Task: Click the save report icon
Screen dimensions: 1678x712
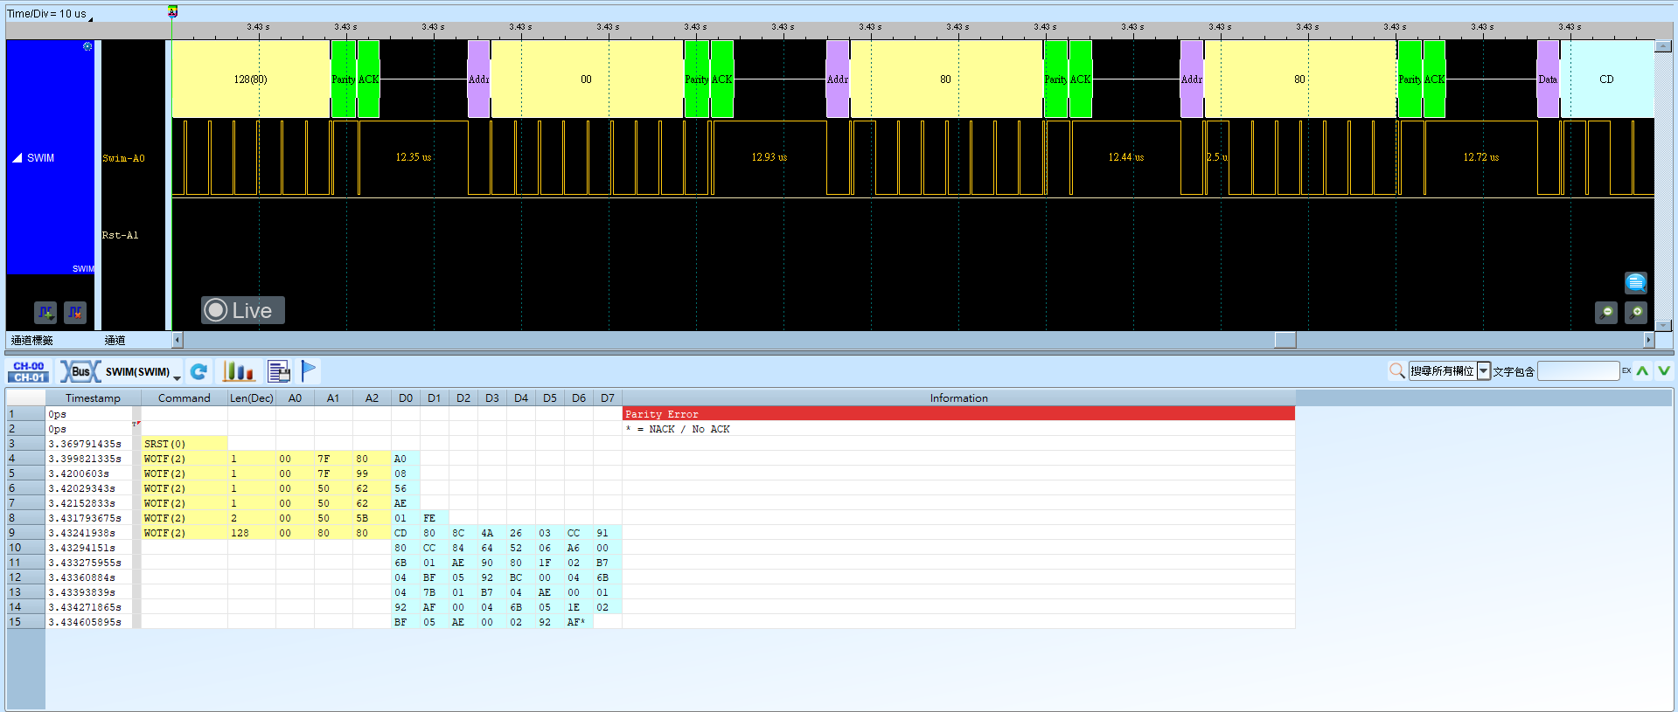Action: tap(279, 372)
